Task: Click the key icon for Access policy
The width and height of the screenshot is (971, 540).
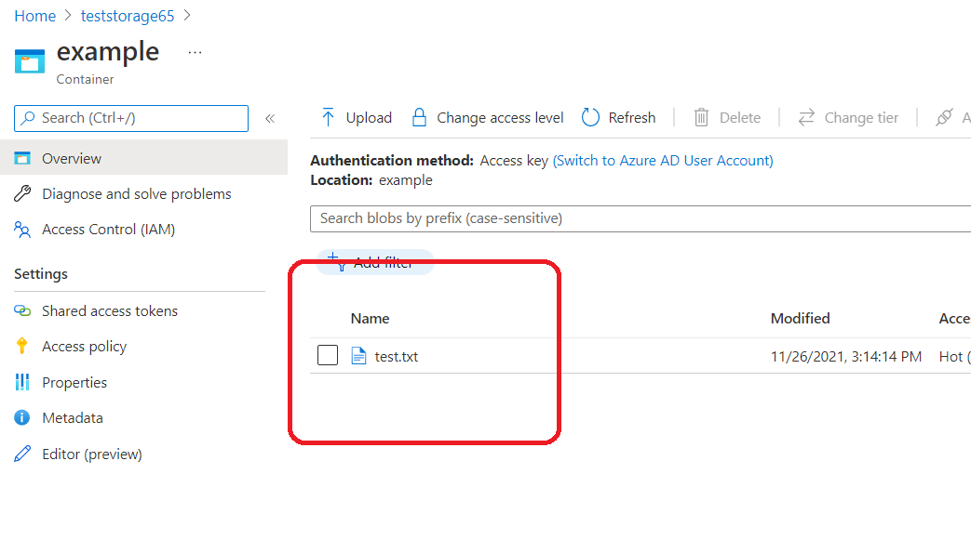Action: [22, 346]
